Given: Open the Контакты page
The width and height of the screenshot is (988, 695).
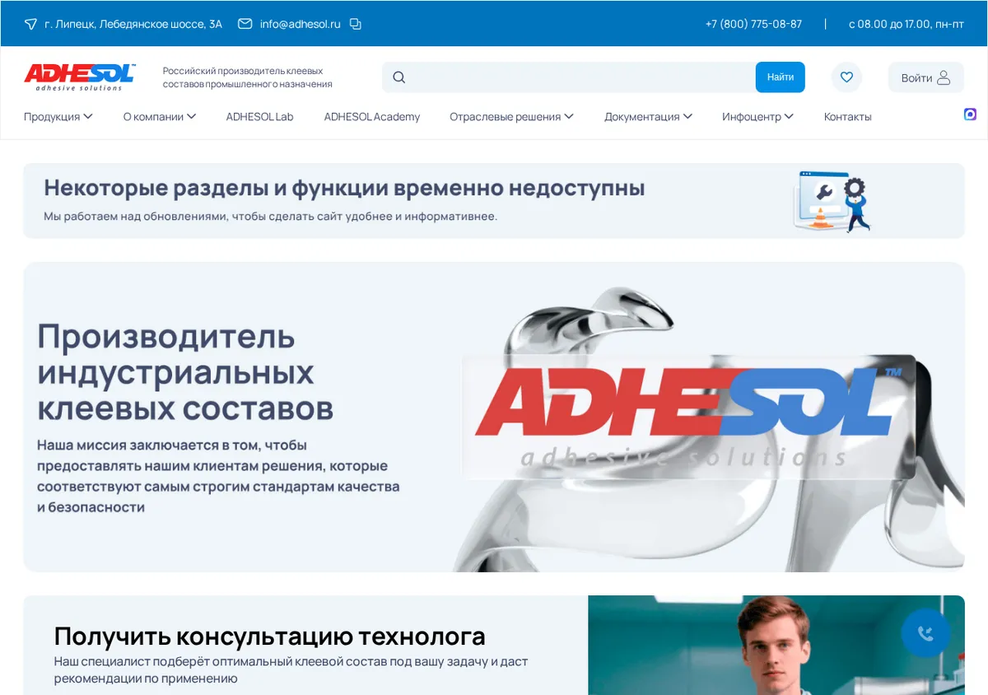Looking at the screenshot, I should pyautogui.click(x=847, y=117).
